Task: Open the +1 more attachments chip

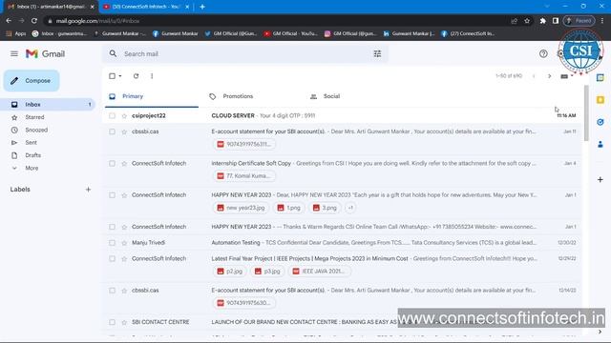Action: pyautogui.click(x=350, y=208)
